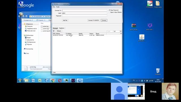Open the File menu in WinBox

pyautogui.click(x=54, y=7)
